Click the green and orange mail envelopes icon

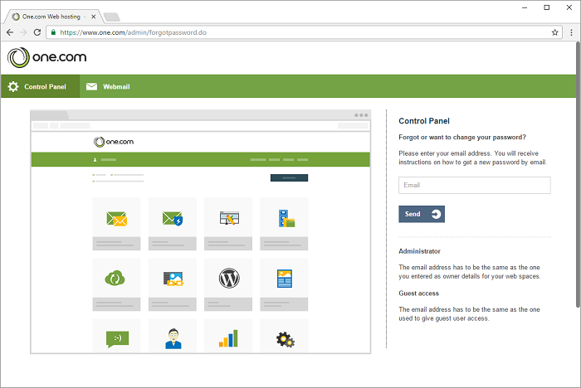[117, 218]
